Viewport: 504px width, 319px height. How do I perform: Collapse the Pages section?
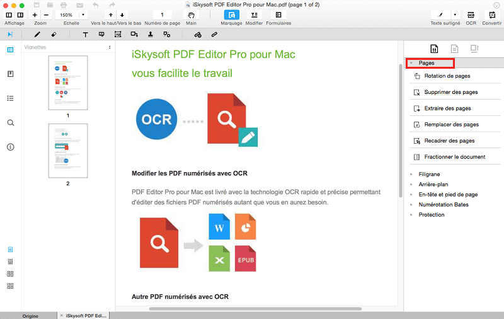pyautogui.click(x=411, y=63)
